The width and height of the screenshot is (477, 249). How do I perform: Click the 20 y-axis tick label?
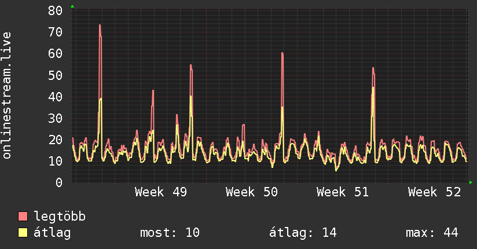point(55,140)
